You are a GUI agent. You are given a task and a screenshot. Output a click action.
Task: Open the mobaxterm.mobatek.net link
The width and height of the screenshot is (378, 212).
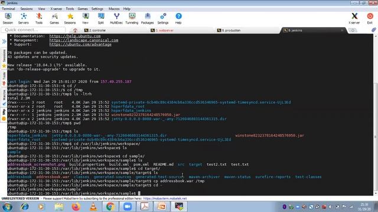[165, 198]
